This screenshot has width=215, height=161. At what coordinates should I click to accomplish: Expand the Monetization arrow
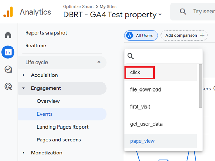click(x=23, y=153)
